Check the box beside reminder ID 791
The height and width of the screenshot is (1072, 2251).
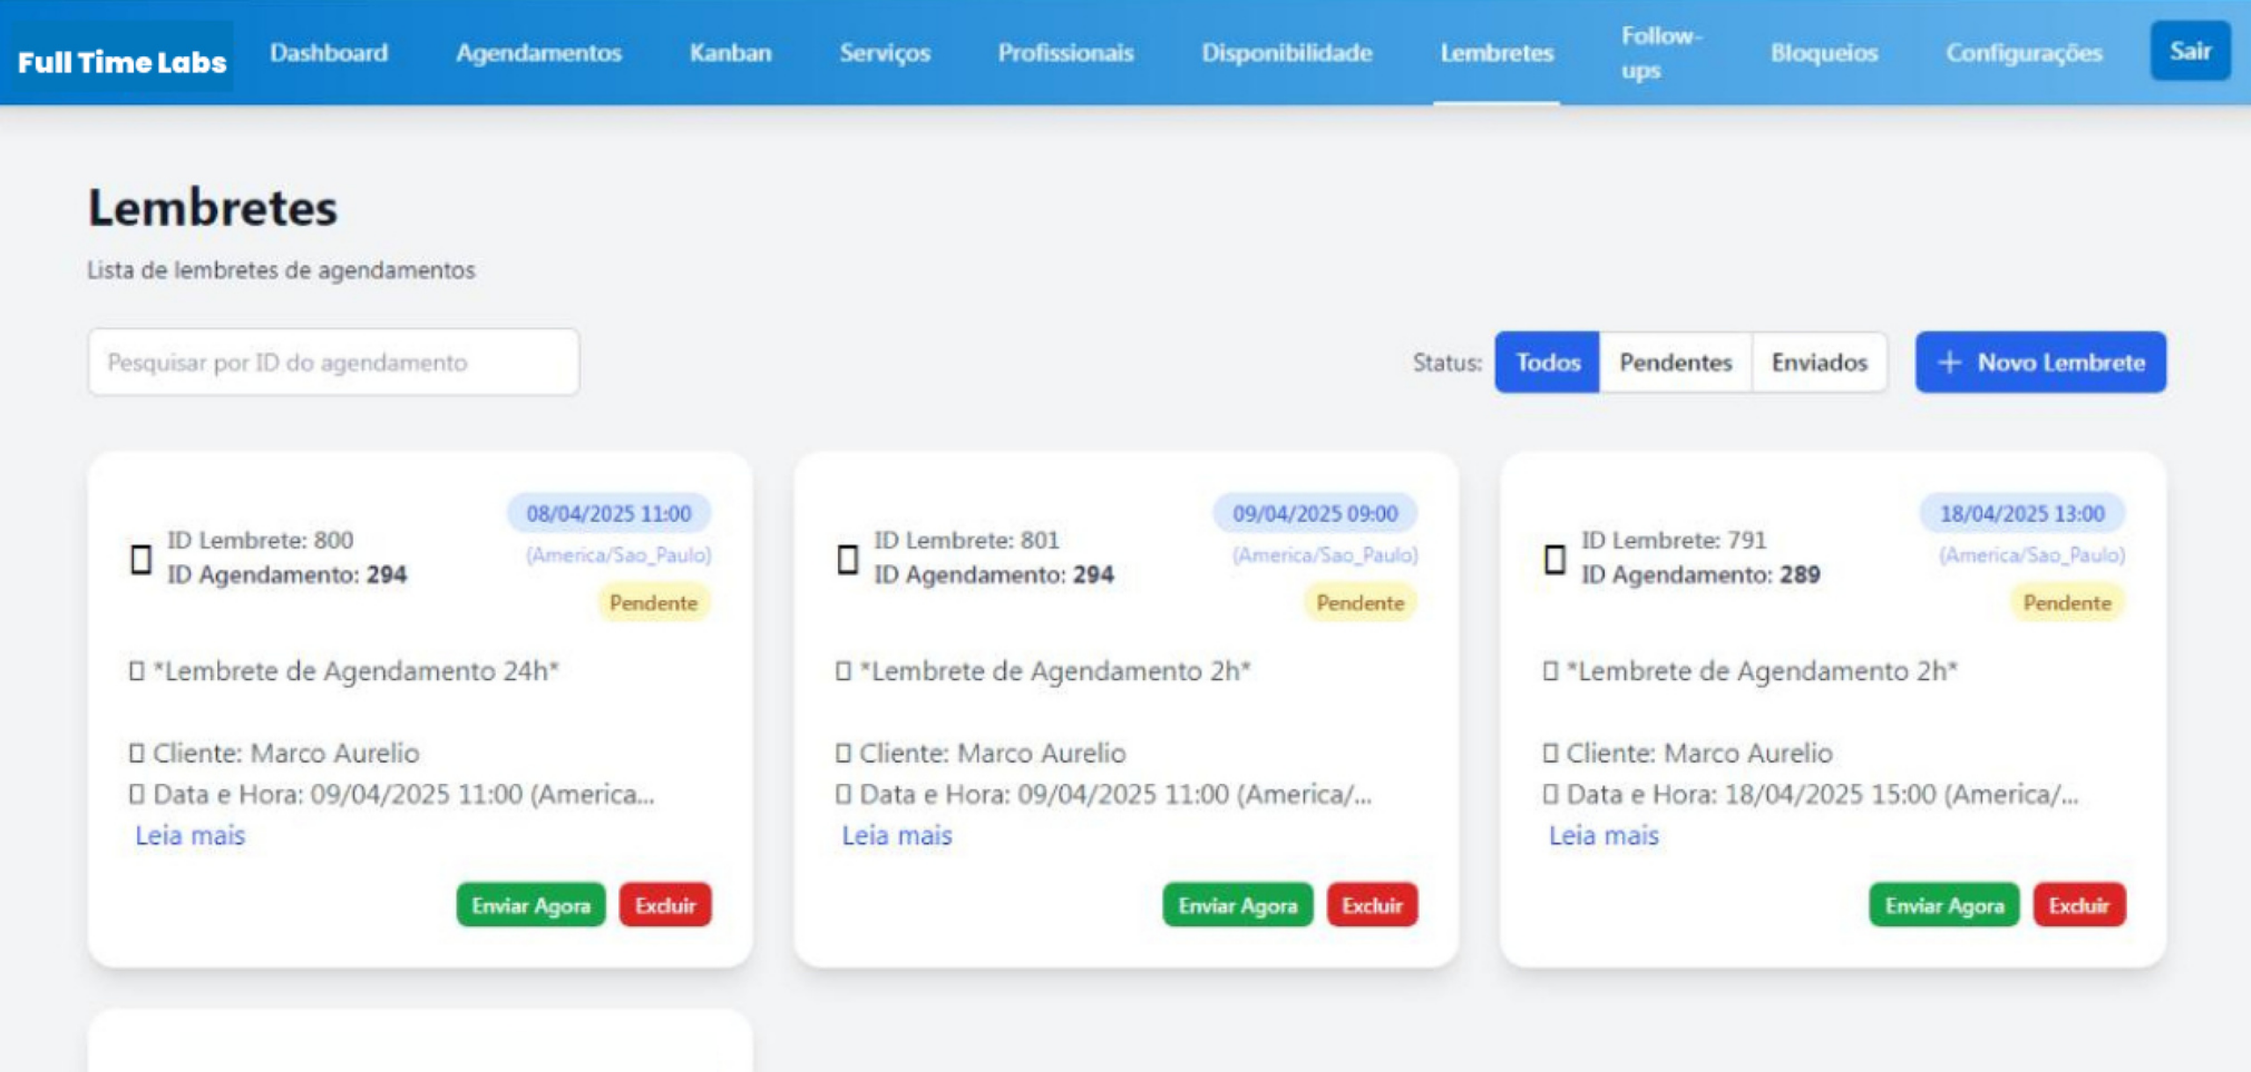[1554, 559]
